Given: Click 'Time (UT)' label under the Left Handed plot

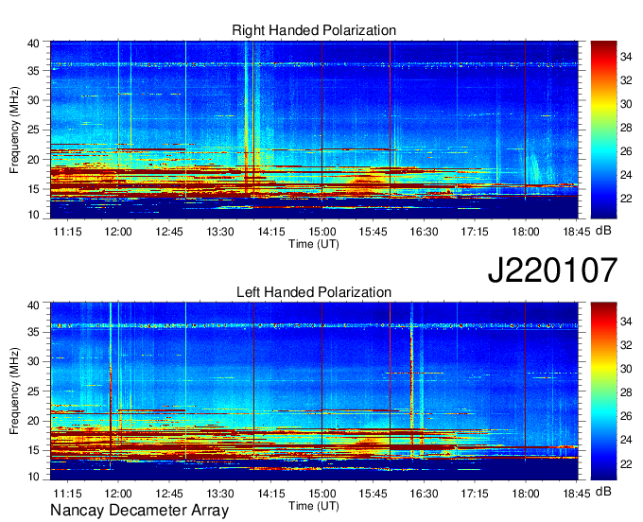Looking at the screenshot, I should (314, 506).
